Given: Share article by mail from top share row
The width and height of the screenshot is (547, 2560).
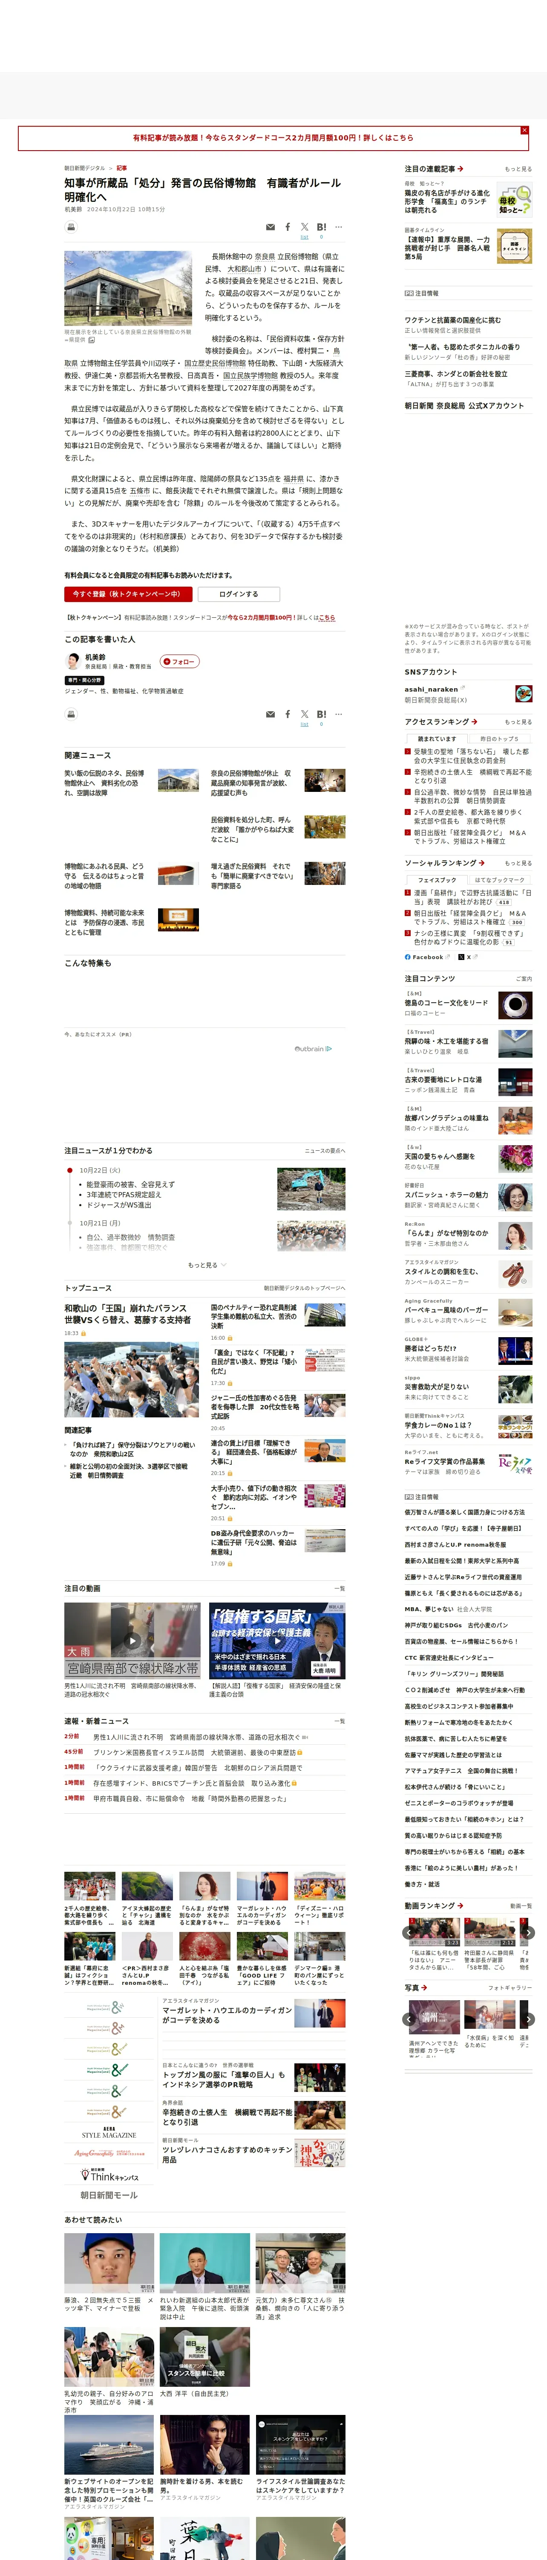Looking at the screenshot, I should coord(270,227).
